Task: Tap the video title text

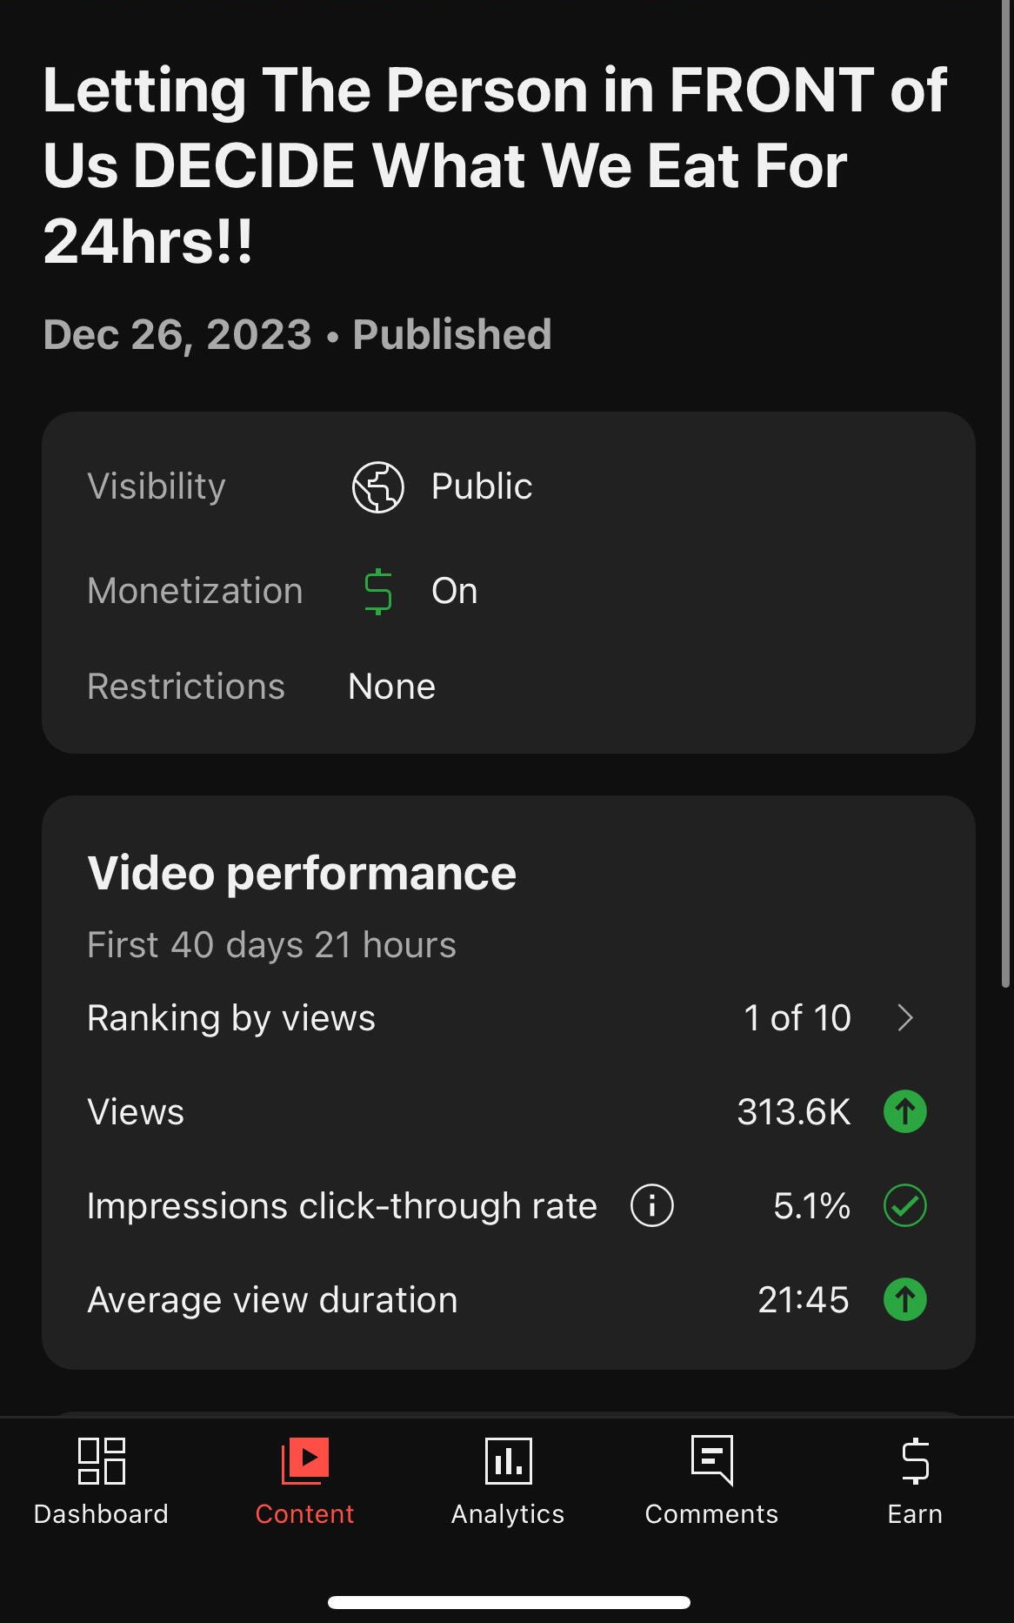Action: tap(494, 165)
